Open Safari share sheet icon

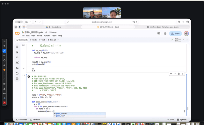click(x=179, y=22)
